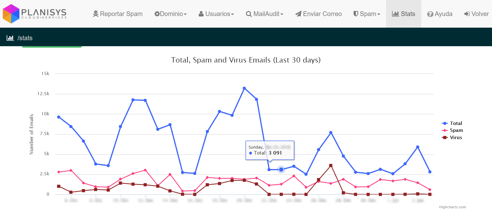Click the magnifier icon beside MailAudit
This screenshot has height=212, width=492.
[x=249, y=14]
